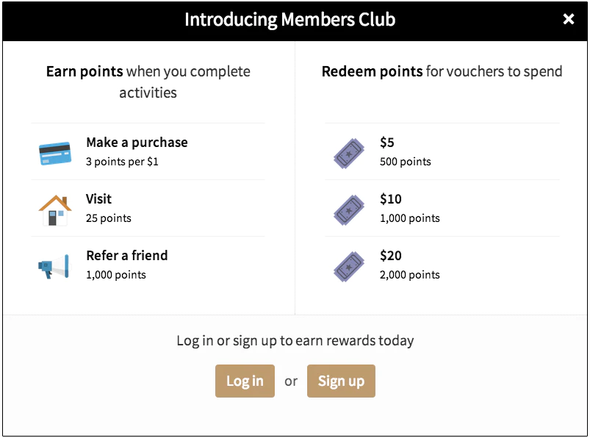Close the Members Club dialog

click(569, 19)
